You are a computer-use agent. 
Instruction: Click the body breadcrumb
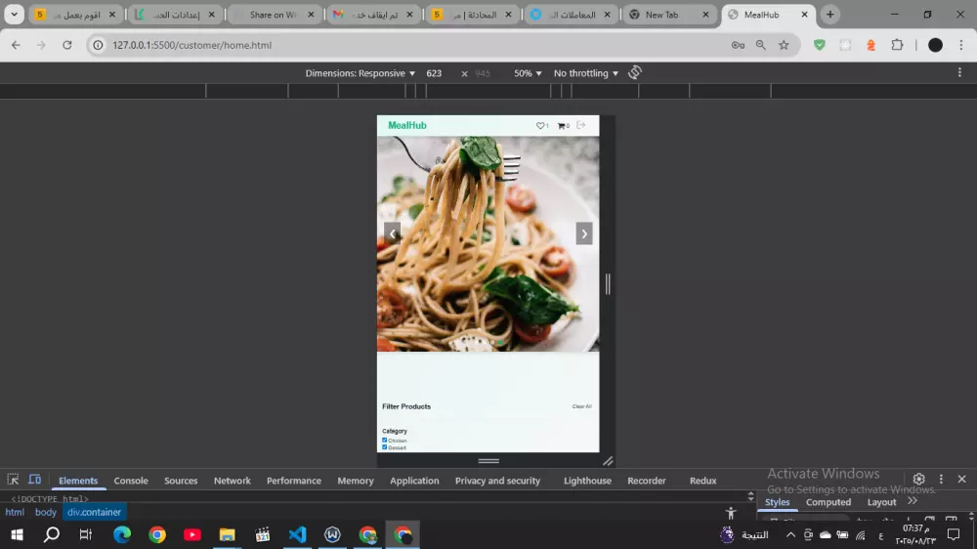(46, 512)
